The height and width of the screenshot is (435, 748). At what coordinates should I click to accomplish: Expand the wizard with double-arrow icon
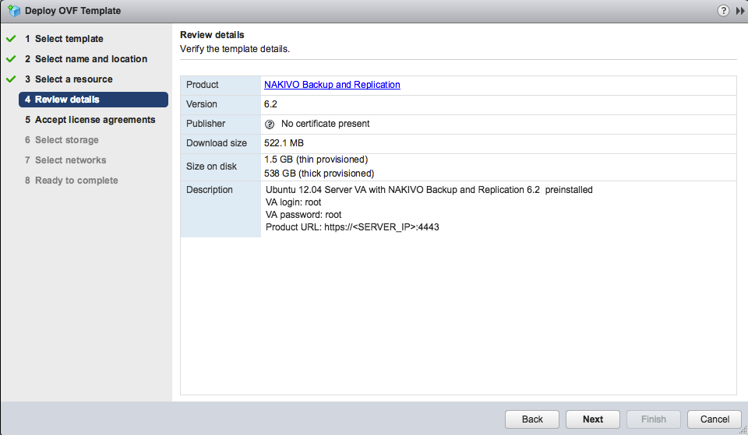[x=740, y=11]
